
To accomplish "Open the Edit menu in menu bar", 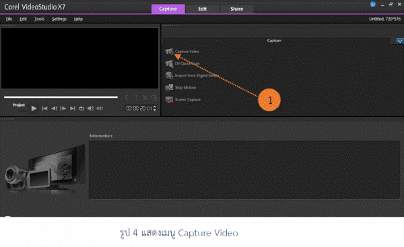I will tap(23, 19).
